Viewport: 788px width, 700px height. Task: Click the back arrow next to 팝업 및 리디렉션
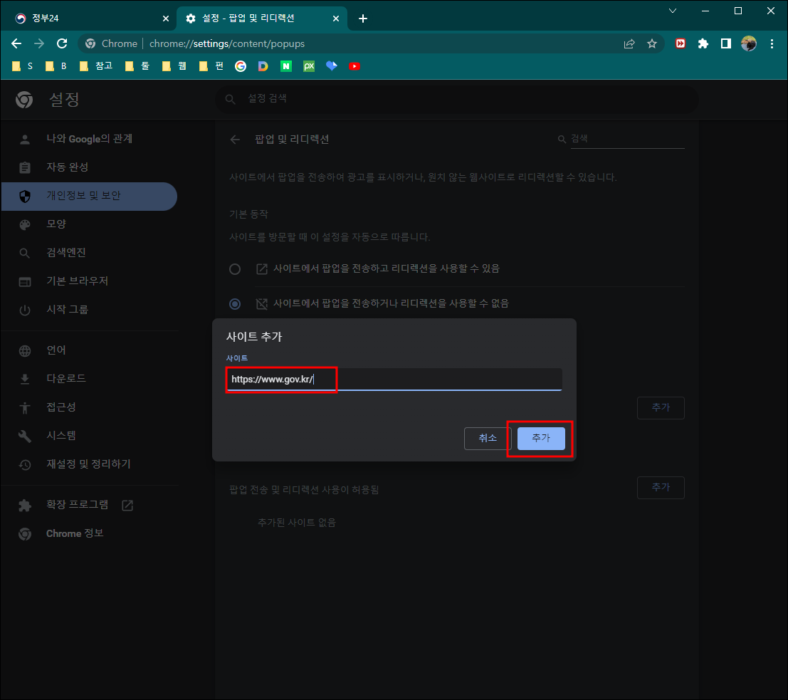coord(235,140)
